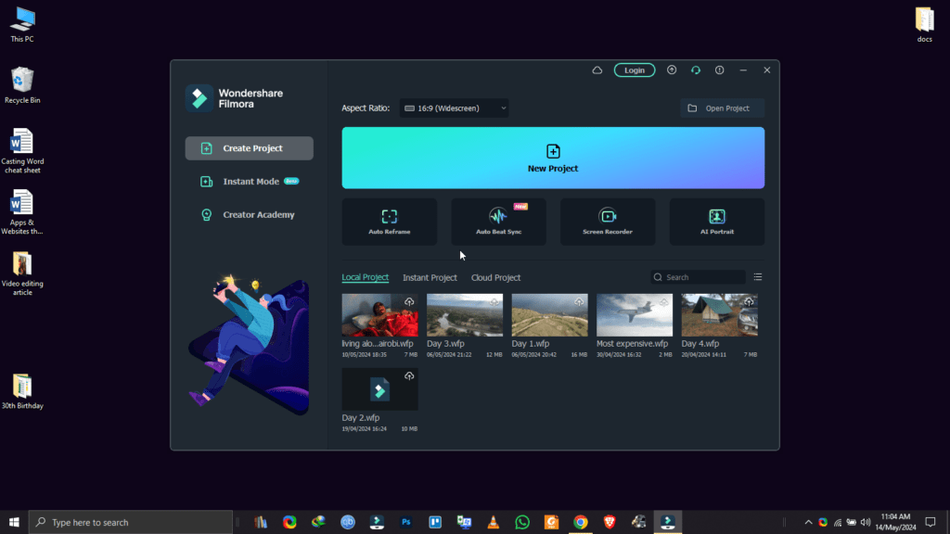The height and width of the screenshot is (534, 950).
Task: Select the Recycle Bin desktop icon
Action: point(22,85)
